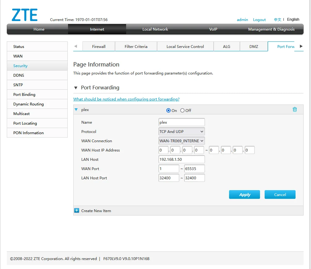Turn the plex rule On
The height and width of the screenshot is (269, 311).
pos(168,110)
